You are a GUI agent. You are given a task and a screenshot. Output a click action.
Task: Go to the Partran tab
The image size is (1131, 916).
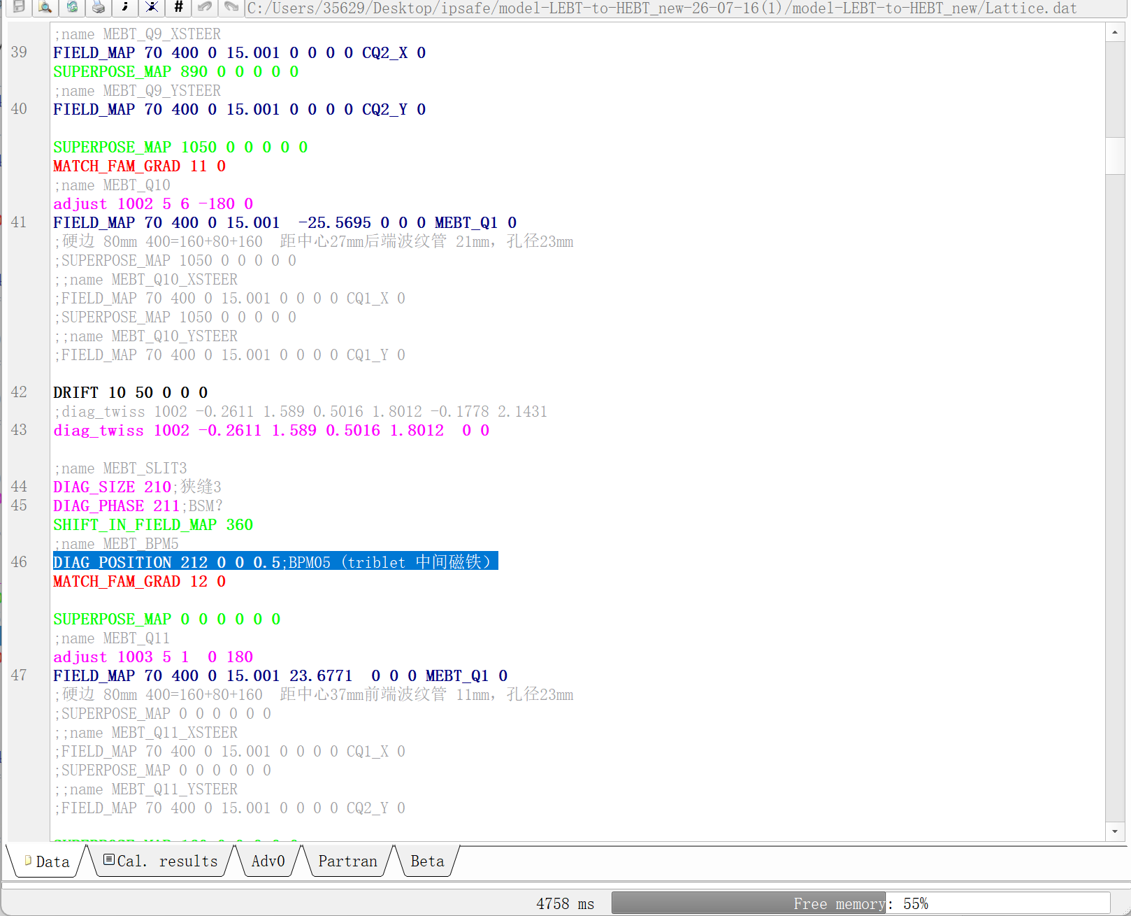[347, 861]
